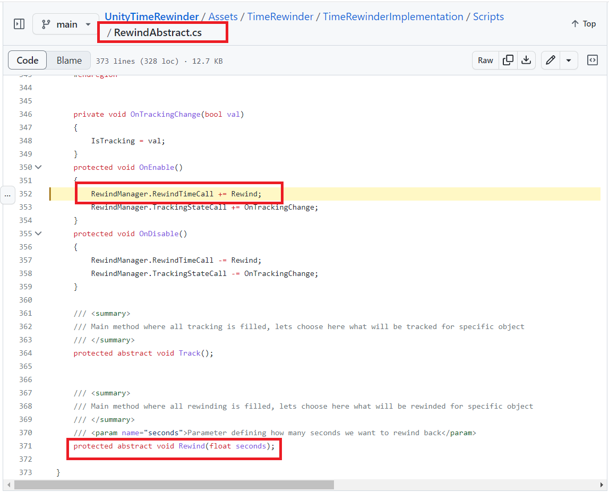Viewport: 609px width, 492px height.
Task: Open the main branch selector dropdown
Action: pyautogui.click(x=66, y=24)
